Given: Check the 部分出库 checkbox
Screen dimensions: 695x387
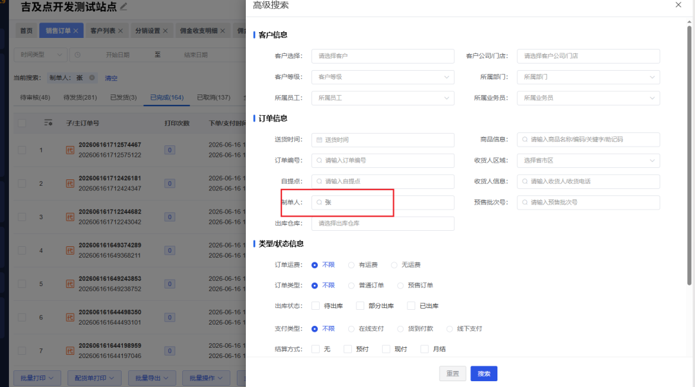Looking at the screenshot, I should pos(360,305).
